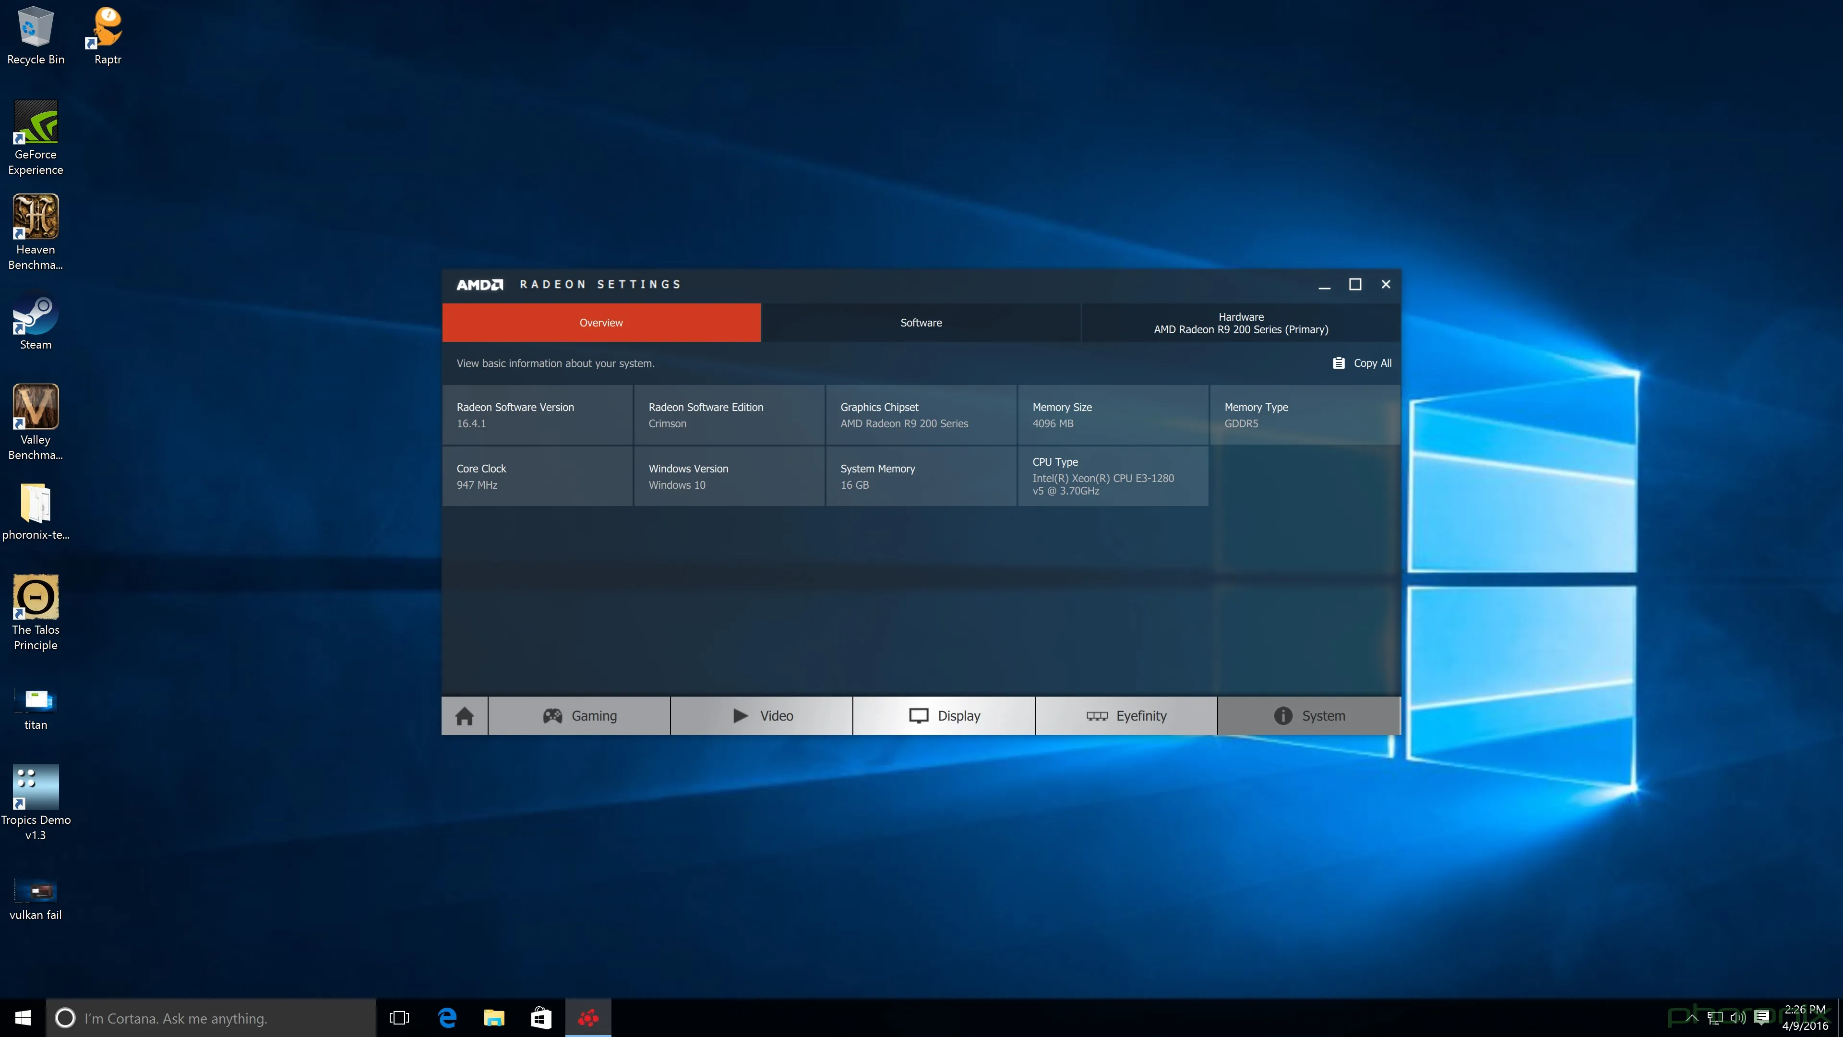Go to the Radeon Settings home icon
Viewport: 1843px width, 1037px height.
click(x=464, y=716)
